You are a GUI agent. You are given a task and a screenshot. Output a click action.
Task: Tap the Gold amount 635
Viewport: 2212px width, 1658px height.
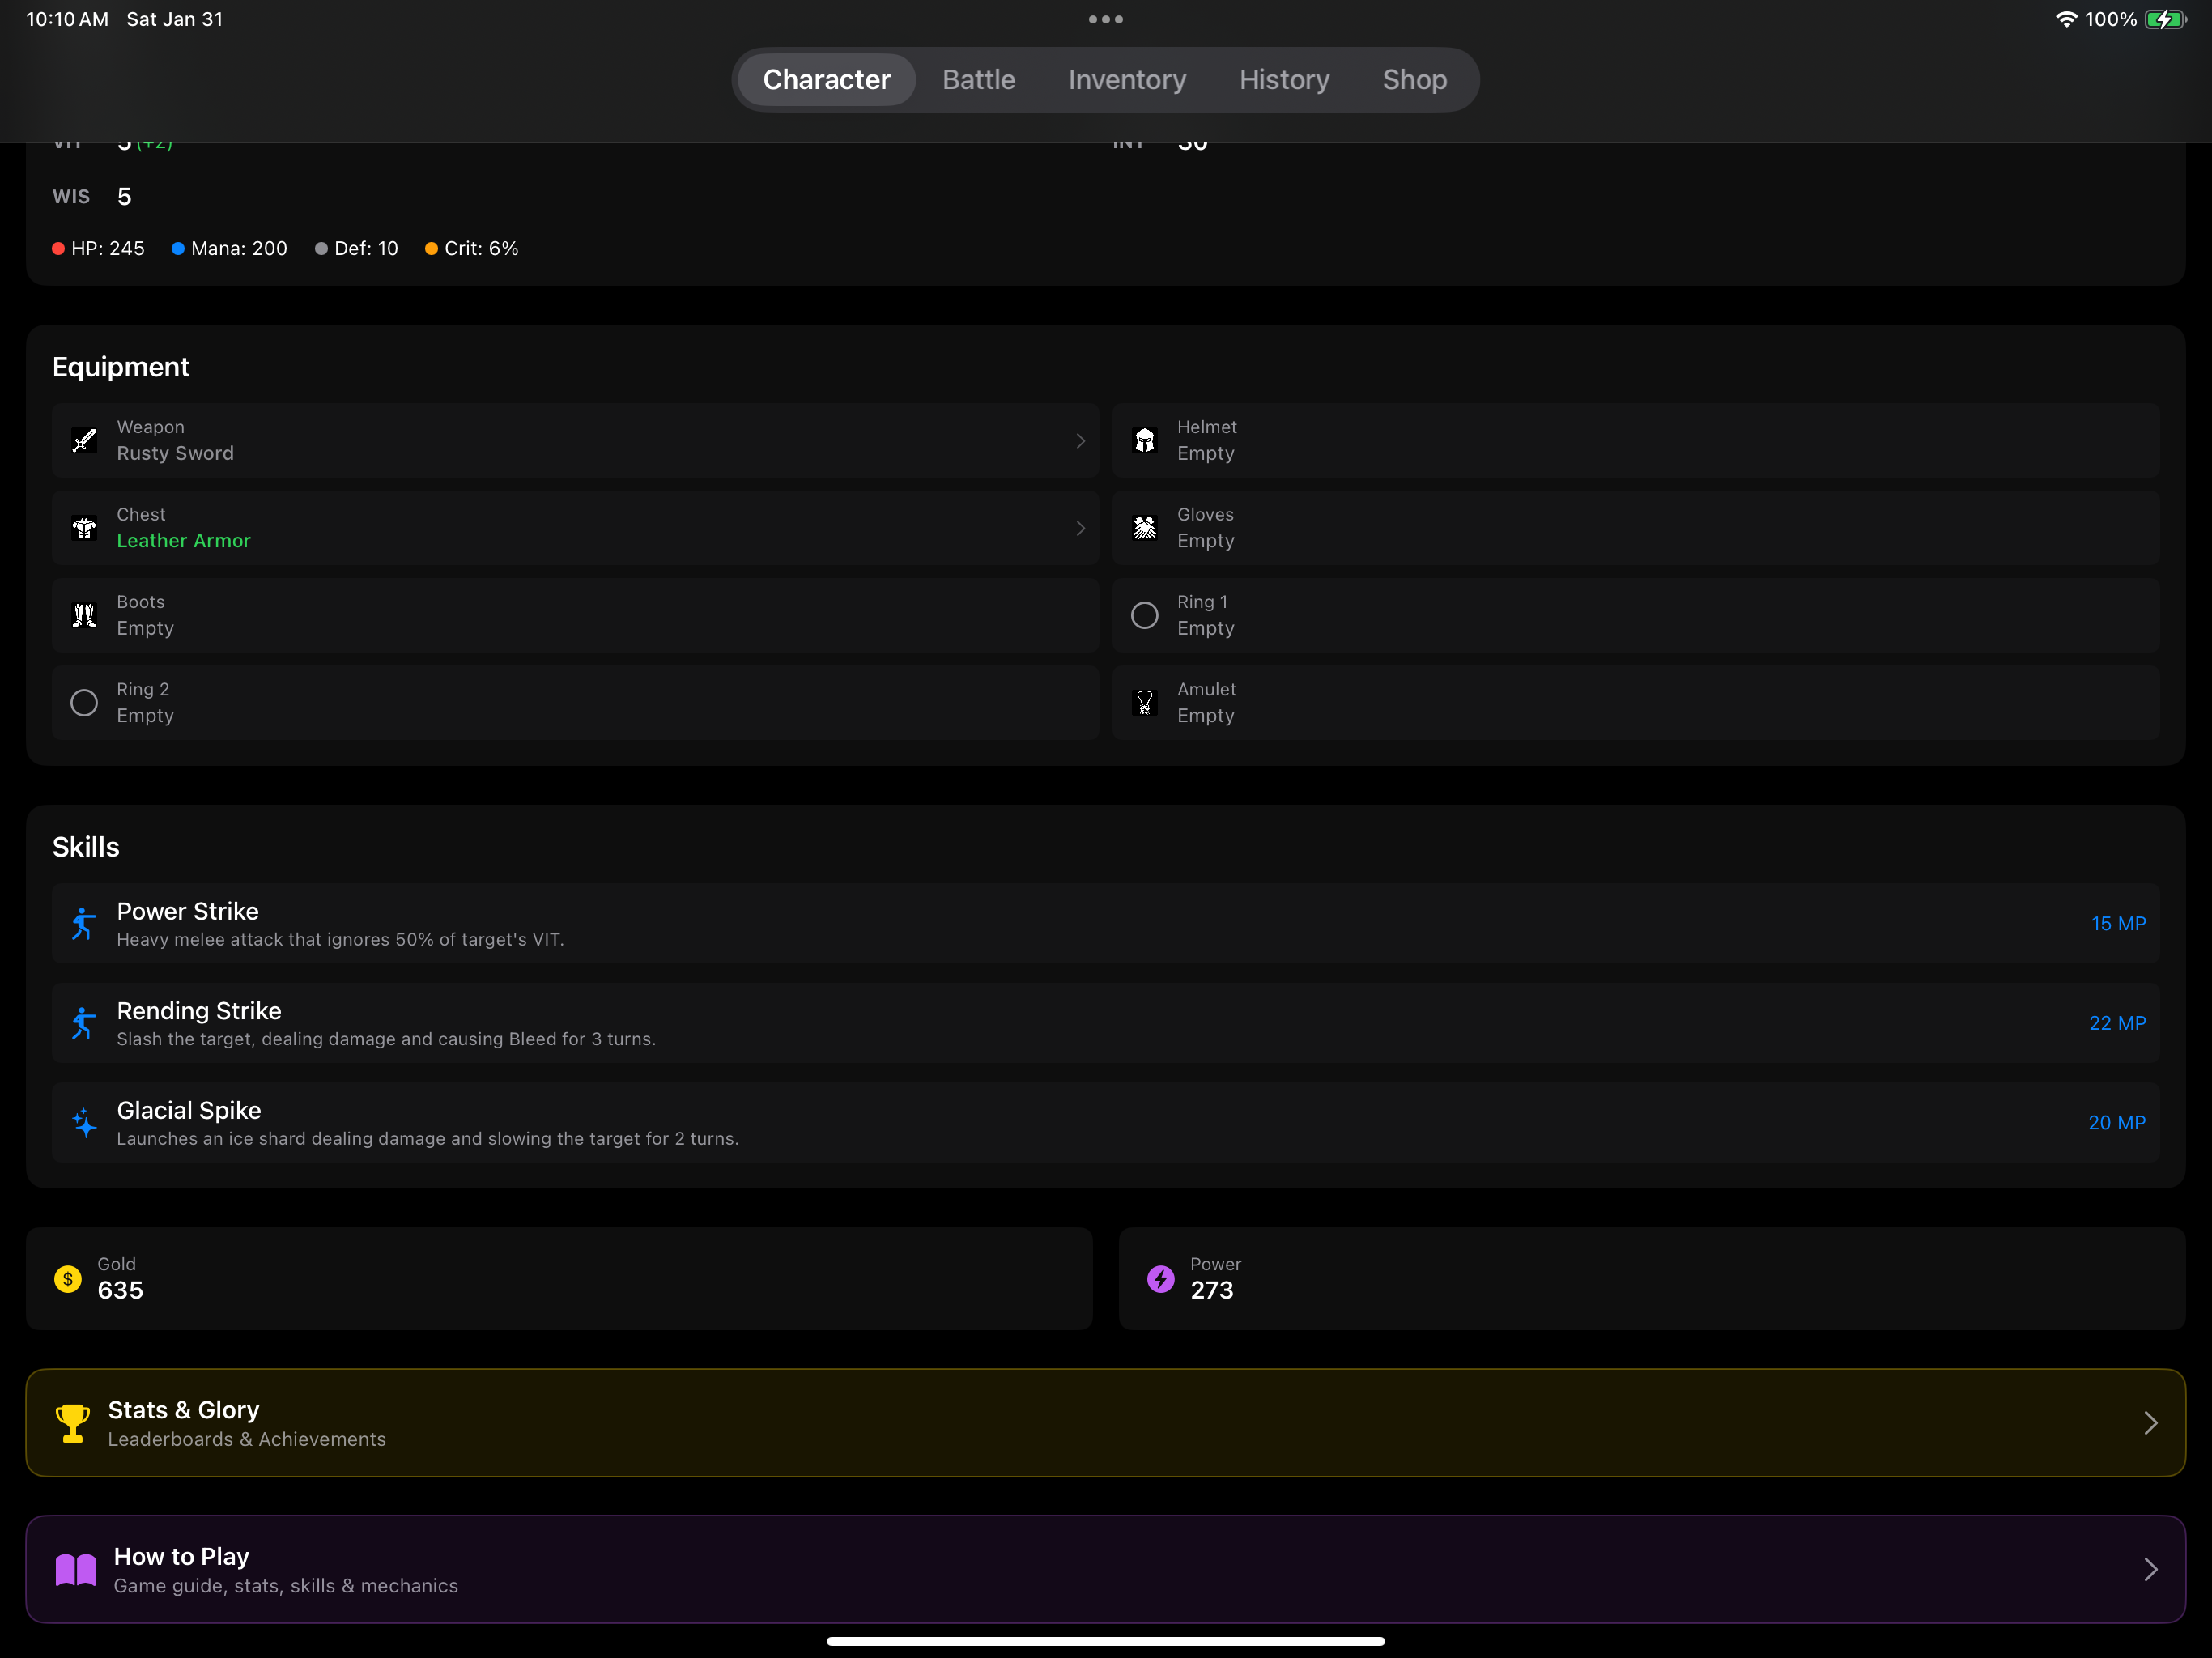(120, 1290)
